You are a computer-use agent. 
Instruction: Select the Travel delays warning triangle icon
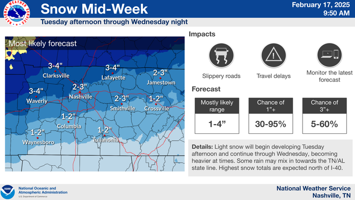274,55
